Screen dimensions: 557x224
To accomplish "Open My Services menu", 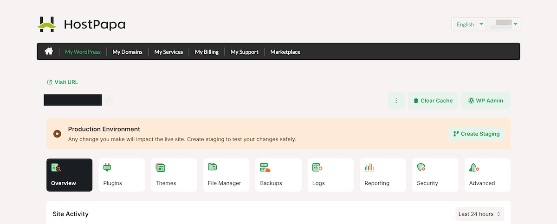I will (x=168, y=52).
